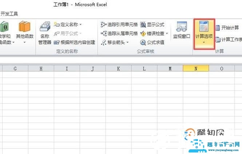Select column header K
This screenshot has width=242, height=154.
click(118, 69)
